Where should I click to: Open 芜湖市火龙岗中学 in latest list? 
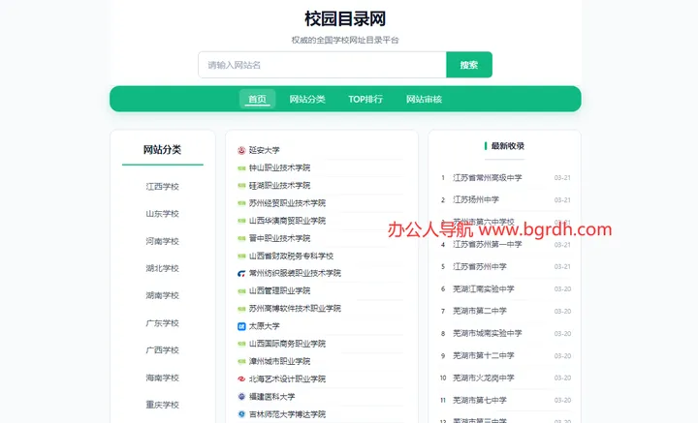click(484, 378)
